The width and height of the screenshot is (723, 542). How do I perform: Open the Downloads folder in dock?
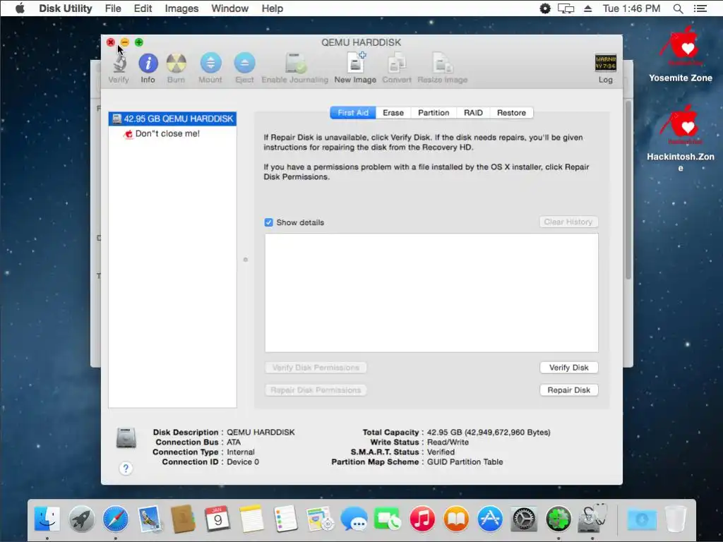642,519
